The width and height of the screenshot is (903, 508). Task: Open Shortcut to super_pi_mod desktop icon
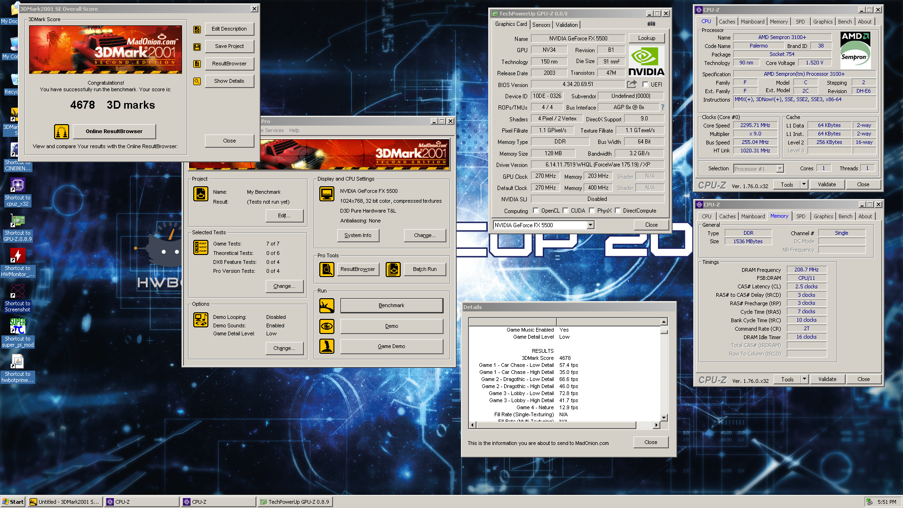[18, 333]
